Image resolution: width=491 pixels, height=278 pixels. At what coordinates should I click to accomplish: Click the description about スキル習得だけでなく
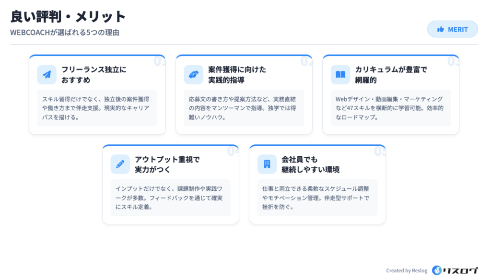[97, 108]
